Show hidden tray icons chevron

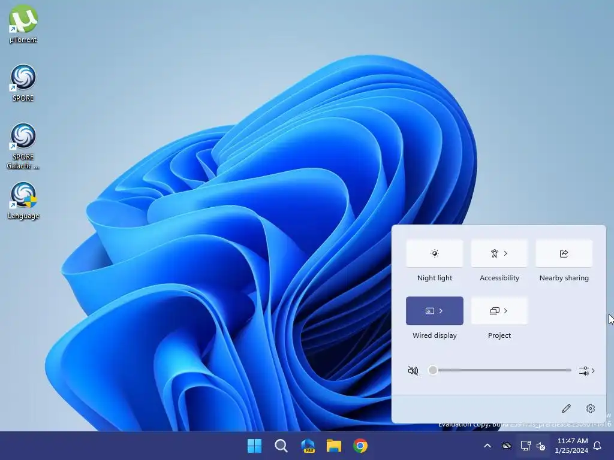coord(487,446)
